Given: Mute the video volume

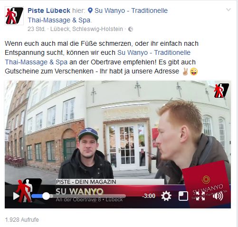Looking at the screenshot, I should click(218, 196).
